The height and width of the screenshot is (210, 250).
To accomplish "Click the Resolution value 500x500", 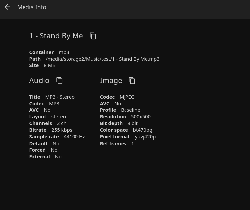I will click(x=141, y=116).
